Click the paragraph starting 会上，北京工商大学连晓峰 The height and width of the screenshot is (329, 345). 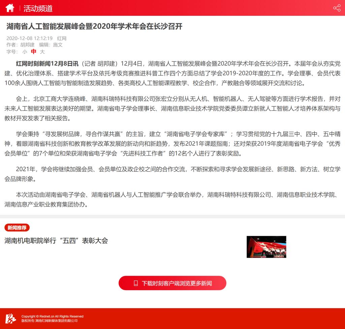coord(172,109)
